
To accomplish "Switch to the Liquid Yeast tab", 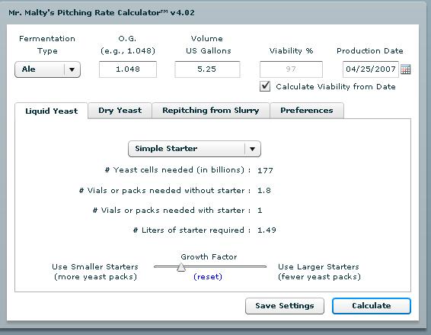I will (x=52, y=111).
